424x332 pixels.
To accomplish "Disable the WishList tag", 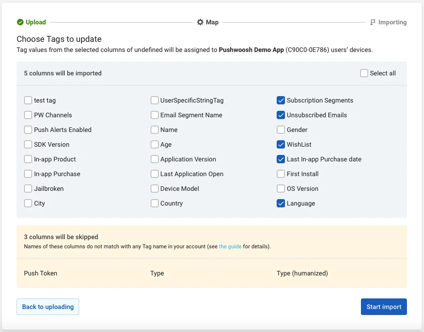I will [281, 144].
